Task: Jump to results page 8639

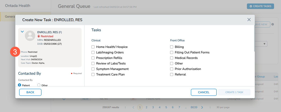Action: [194, 107]
